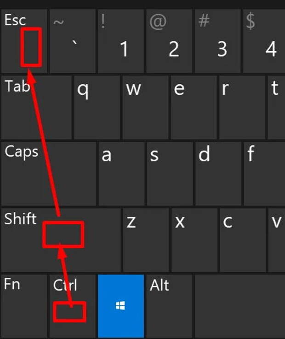Tap the letter q key
The height and width of the screenshot is (339, 285).
pyautogui.click(x=97, y=107)
